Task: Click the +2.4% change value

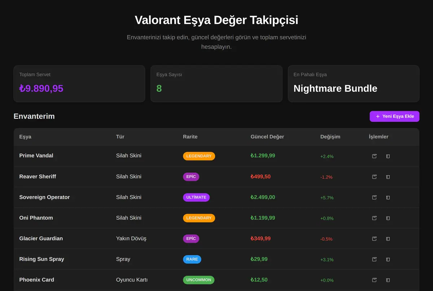Action: point(327,156)
